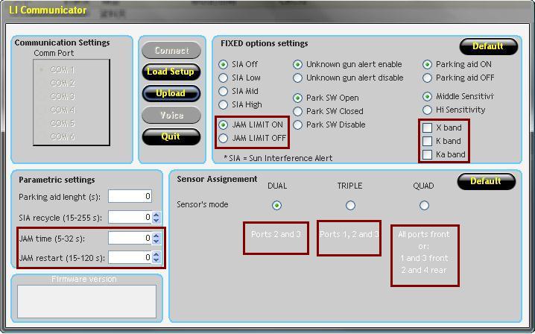This screenshot has width=535, height=334.
Task: Choose Park SW Closed option
Action: (298, 112)
